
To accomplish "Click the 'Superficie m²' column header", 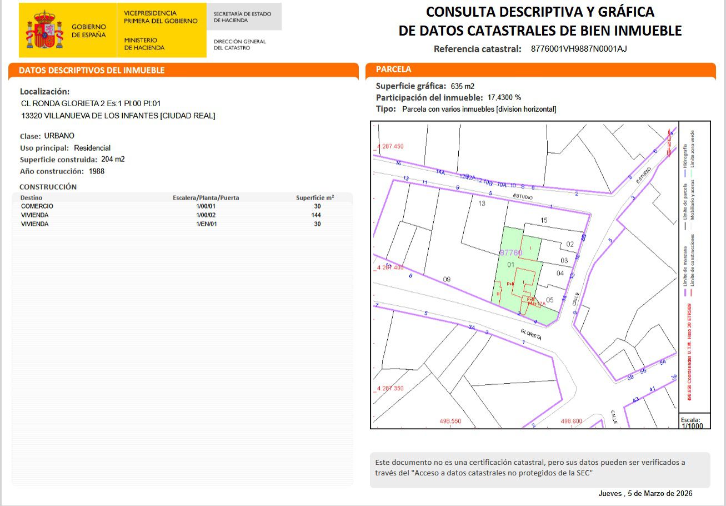I will pyautogui.click(x=315, y=197).
